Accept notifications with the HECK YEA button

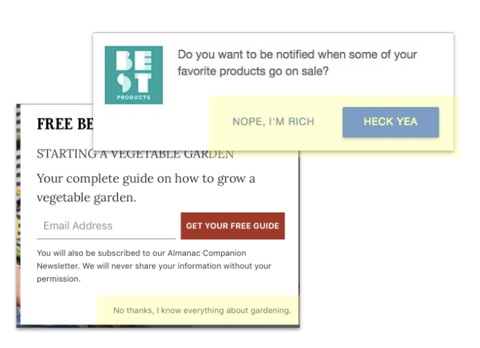(x=391, y=122)
